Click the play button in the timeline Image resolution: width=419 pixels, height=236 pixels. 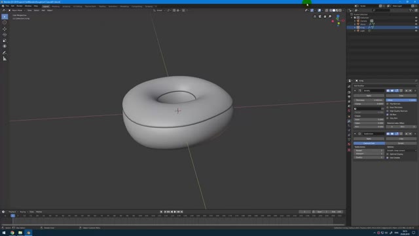coord(175,212)
